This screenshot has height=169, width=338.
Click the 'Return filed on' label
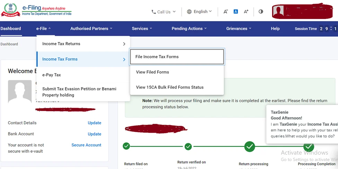coord(136,164)
